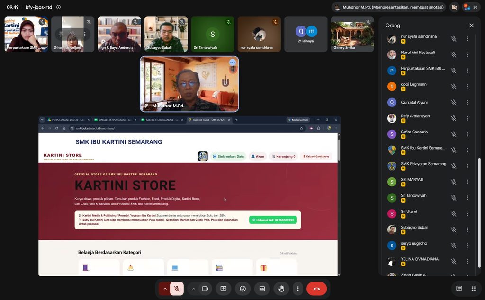Toggle closed captions button
The image size is (485, 300).
point(262,289)
